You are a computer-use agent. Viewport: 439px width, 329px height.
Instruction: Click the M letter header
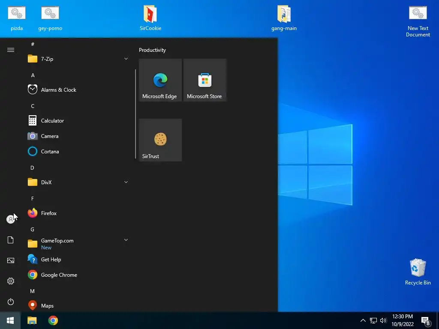(33, 291)
